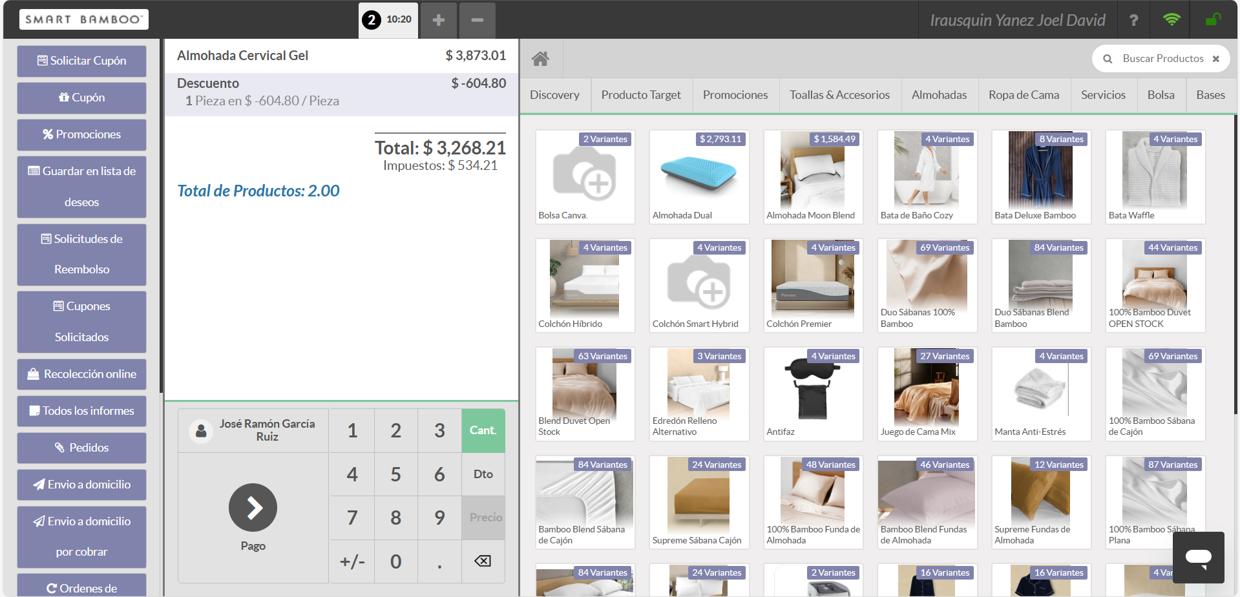Check the wifi connection status icon
Viewport: 1240px width, 597px height.
pyautogui.click(x=1171, y=19)
